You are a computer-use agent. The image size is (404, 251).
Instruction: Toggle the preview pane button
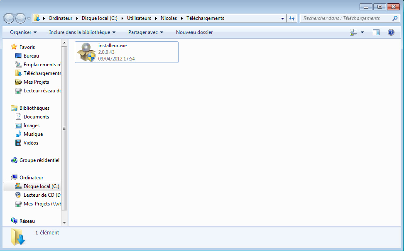(376, 32)
